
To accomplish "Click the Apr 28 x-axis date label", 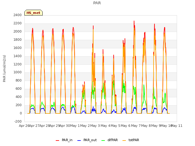I will tap(44, 126).
